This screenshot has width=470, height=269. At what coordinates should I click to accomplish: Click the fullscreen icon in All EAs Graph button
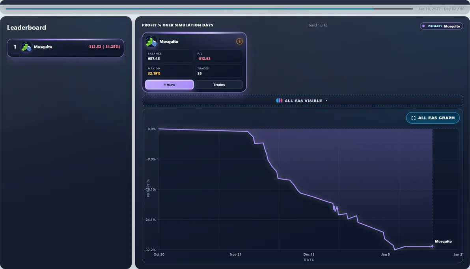[413, 118]
